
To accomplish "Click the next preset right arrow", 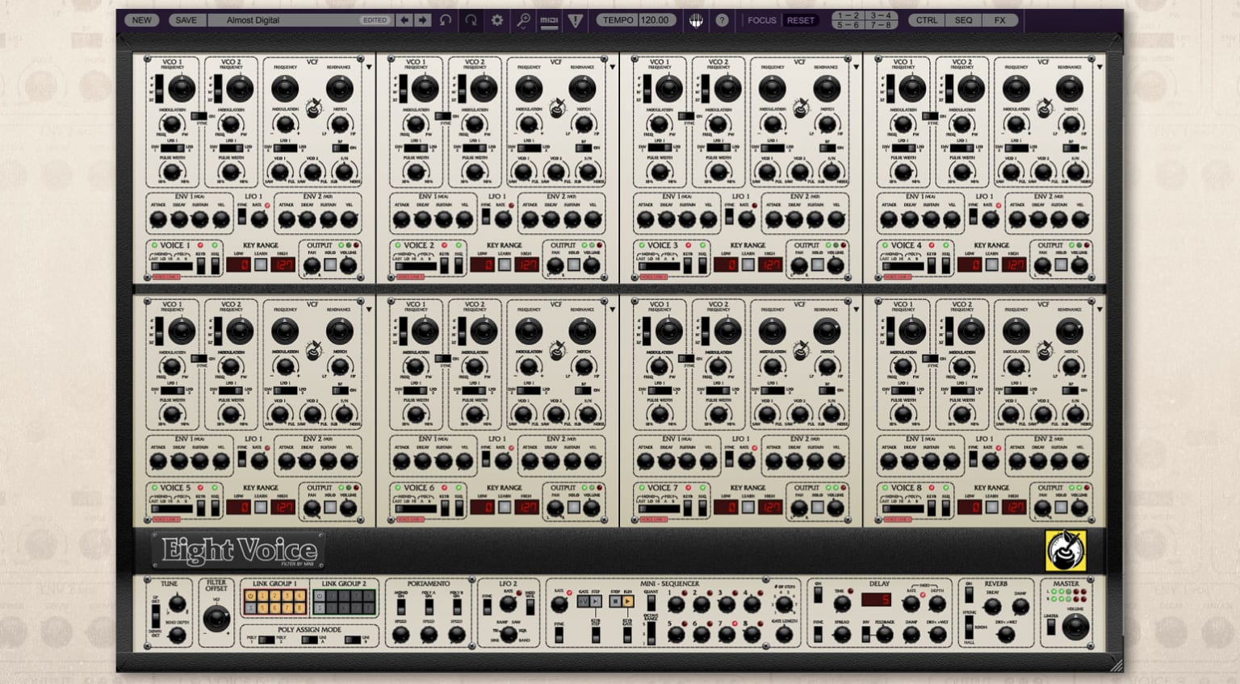I will [422, 20].
